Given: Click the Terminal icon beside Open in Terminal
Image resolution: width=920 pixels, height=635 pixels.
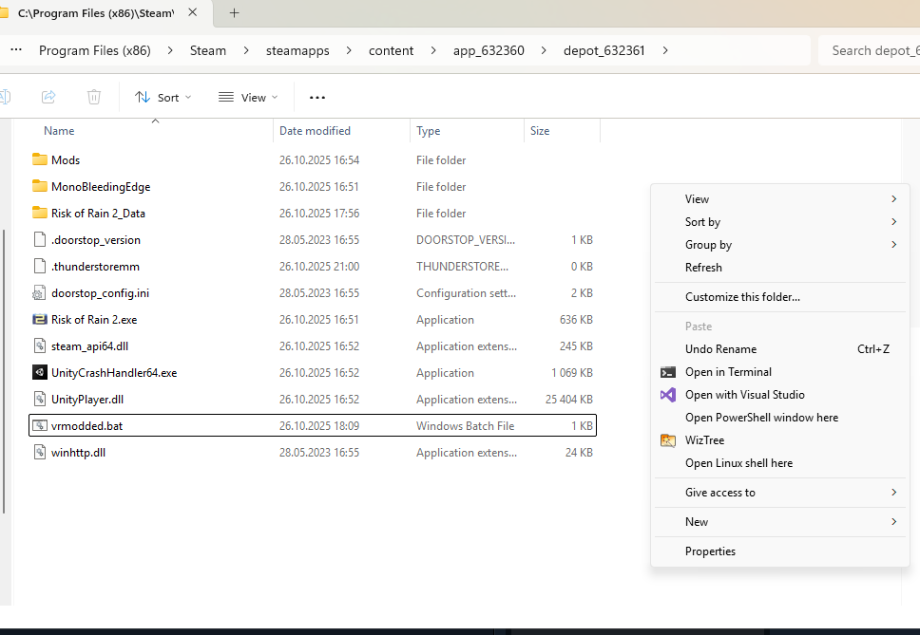Looking at the screenshot, I should coord(668,372).
